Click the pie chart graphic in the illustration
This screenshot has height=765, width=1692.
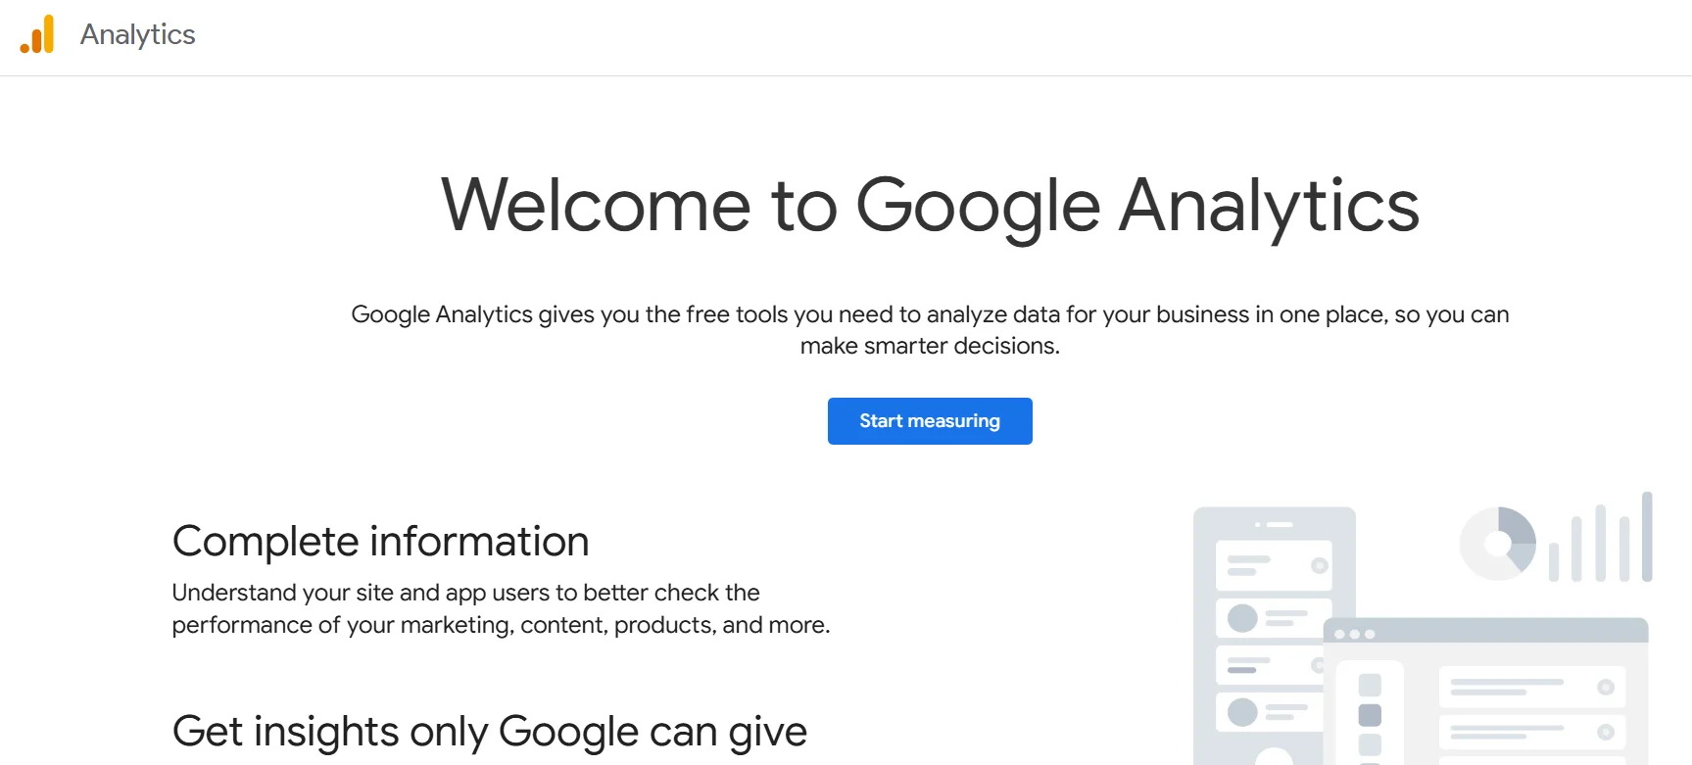[x=1500, y=542]
